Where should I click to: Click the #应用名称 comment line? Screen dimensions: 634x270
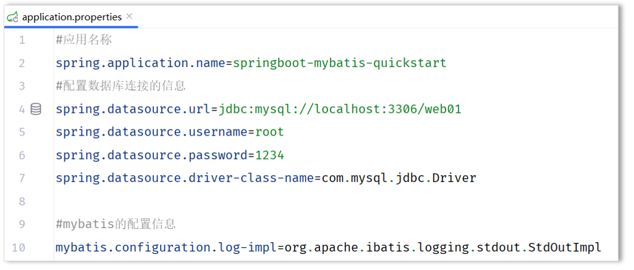83,40
